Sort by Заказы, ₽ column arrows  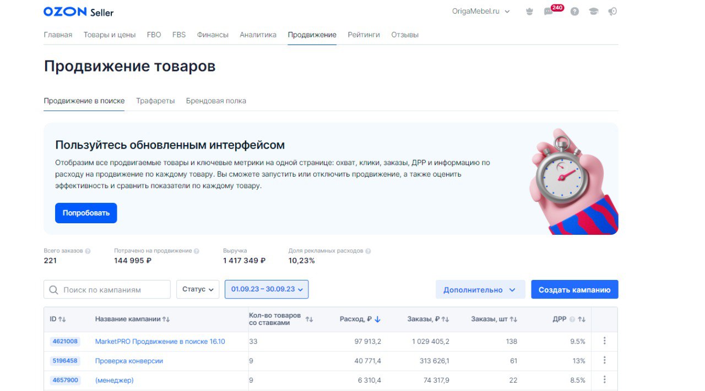click(x=446, y=320)
